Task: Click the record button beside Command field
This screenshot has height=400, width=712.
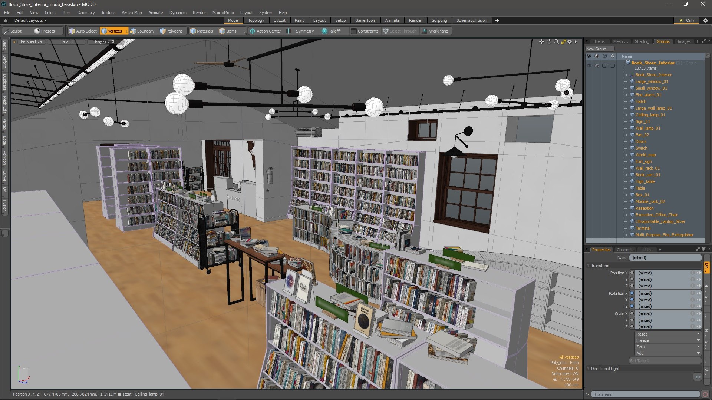Action: 705,394
